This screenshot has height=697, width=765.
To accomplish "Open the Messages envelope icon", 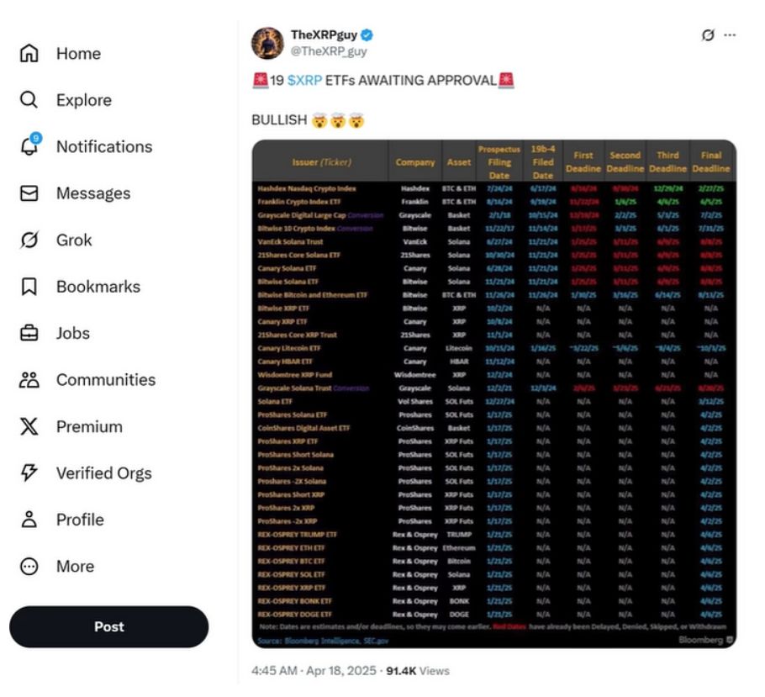I will pos(29,193).
